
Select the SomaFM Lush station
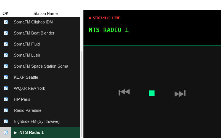[27, 55]
